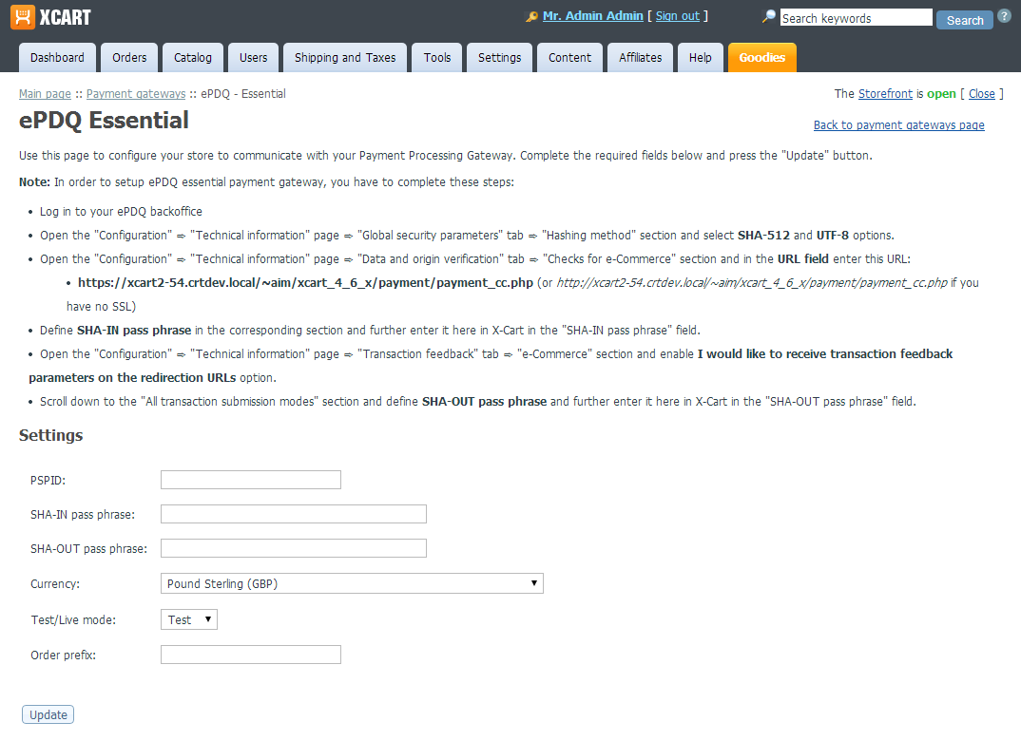Open the Test/Live mode dropdown
Viewport: 1021px width, 741px height.
pos(189,619)
